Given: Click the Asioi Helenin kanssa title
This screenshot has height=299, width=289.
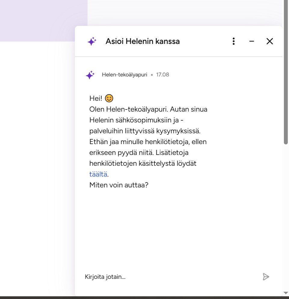Looking at the screenshot, I should pos(143,41).
